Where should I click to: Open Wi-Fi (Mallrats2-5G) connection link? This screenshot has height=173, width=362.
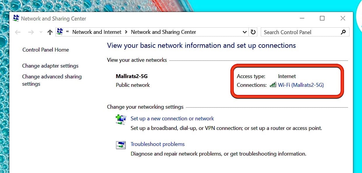pyautogui.click(x=301, y=85)
